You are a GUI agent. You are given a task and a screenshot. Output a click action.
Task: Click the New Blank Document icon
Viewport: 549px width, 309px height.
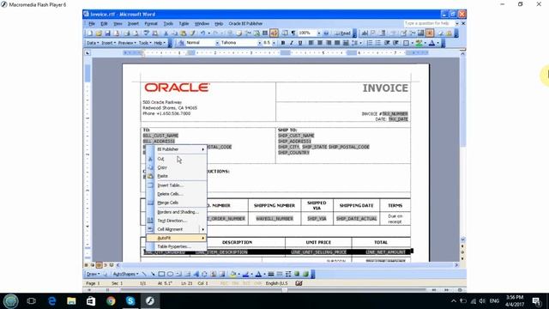[90, 33]
